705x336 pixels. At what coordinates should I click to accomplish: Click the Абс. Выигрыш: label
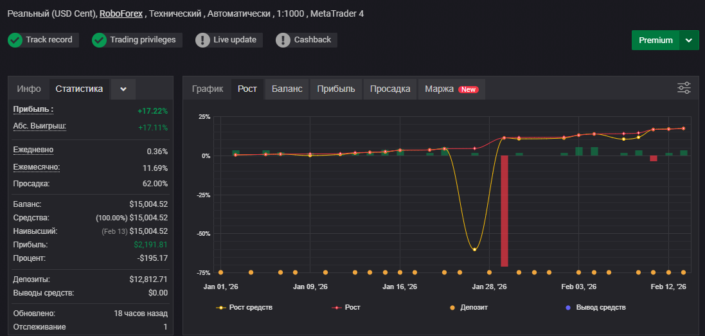click(40, 126)
